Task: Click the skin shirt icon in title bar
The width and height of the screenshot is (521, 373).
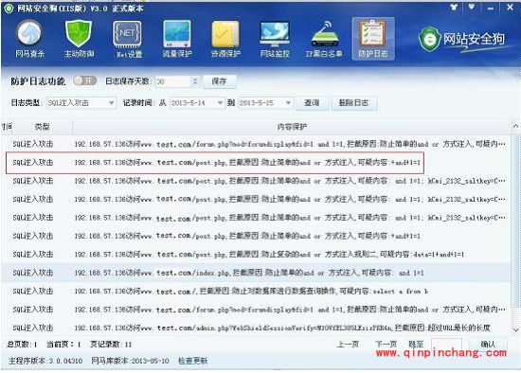Action: click(454, 7)
